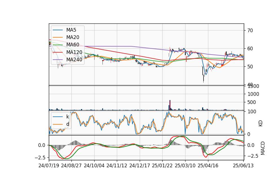Click the 24/07/19 date axis label
The image size is (271, 195).
49,166
